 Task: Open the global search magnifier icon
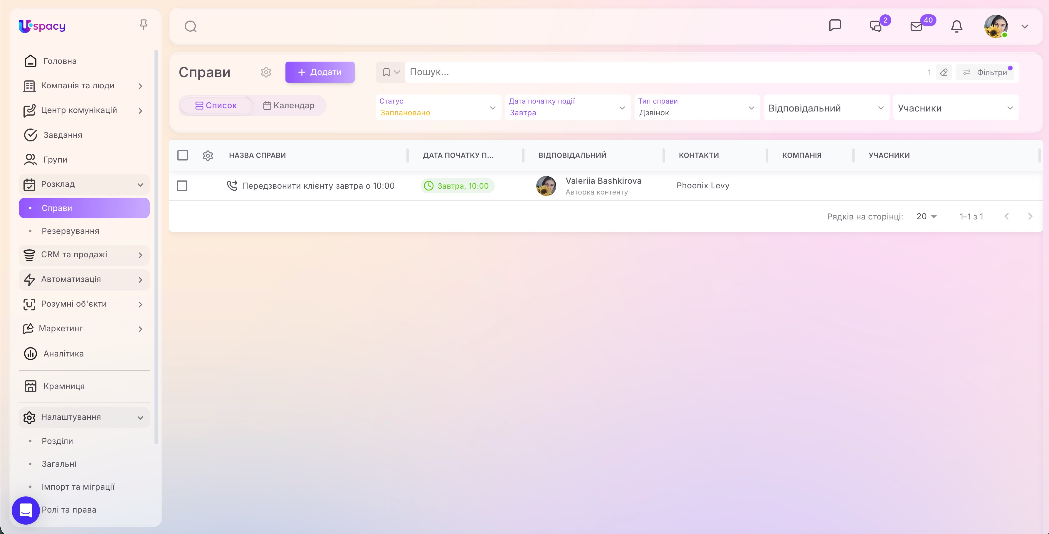pyautogui.click(x=191, y=26)
